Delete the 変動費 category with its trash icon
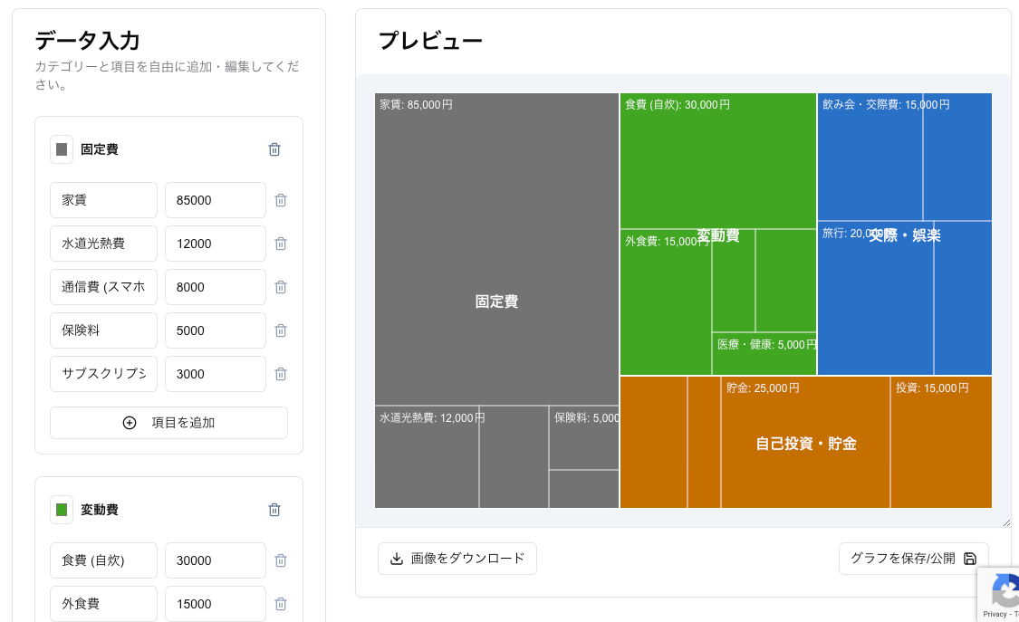Image resolution: width=1019 pixels, height=622 pixels. [274, 510]
